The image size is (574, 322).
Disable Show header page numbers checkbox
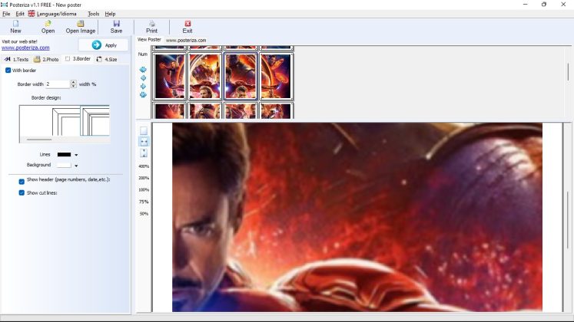(x=22, y=182)
